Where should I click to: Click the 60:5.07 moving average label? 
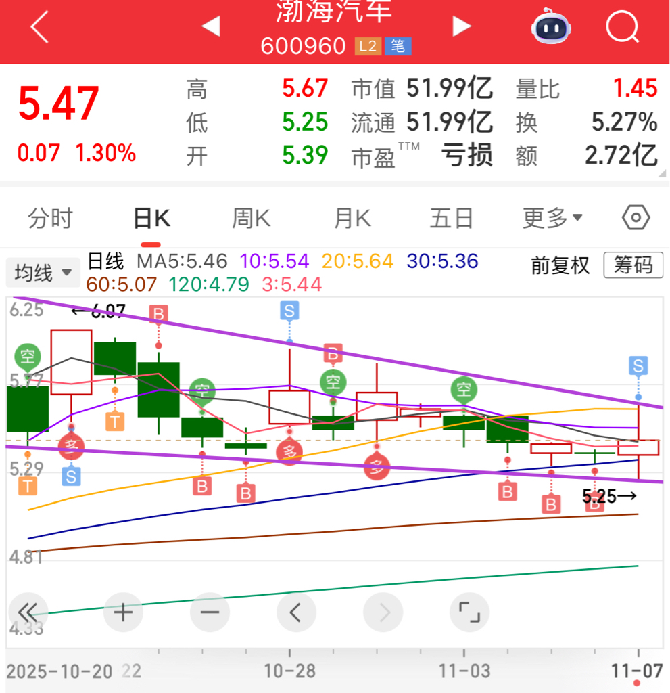point(122,285)
